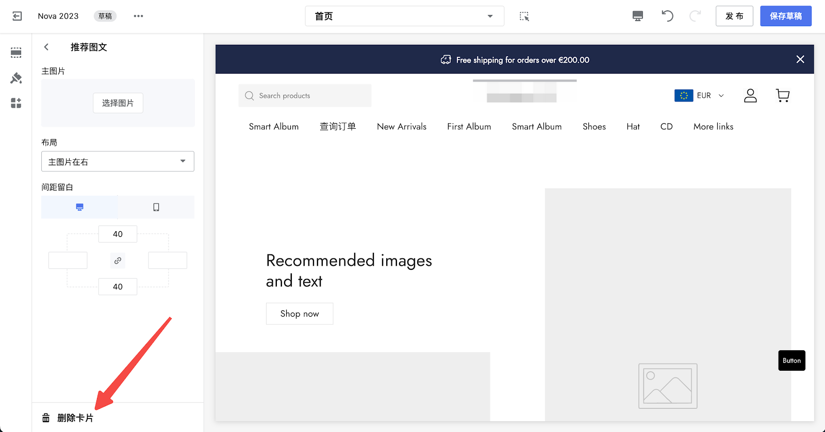Open the New Arrivals nav item
Screen dimensions: 825x432
point(402,127)
